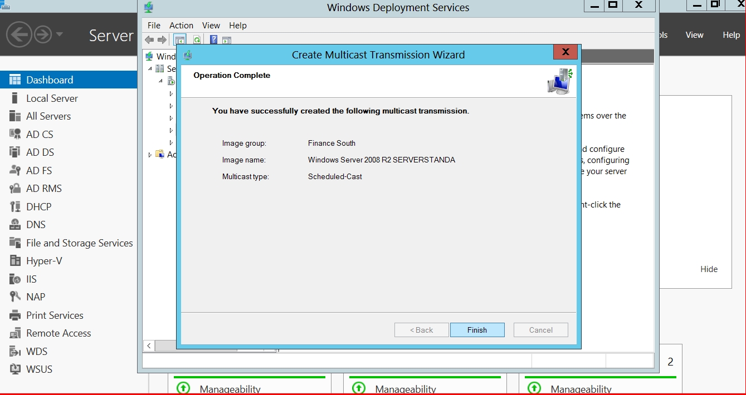Click 'Windows Server 2008 R2 SERVERSTANDA' image name
Image resolution: width=746 pixels, height=395 pixels.
pyautogui.click(x=382, y=160)
